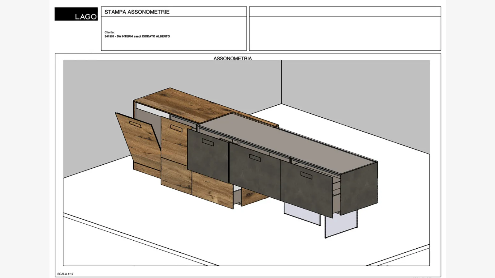Click handle slot on tilted open wooden door
495x278 pixels.
click(135, 124)
